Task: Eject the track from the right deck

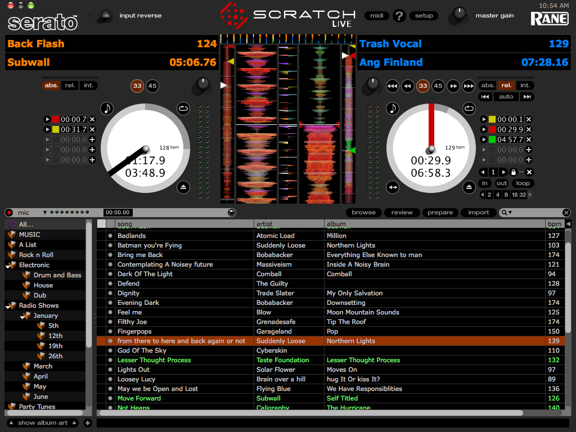Action: coord(469,187)
